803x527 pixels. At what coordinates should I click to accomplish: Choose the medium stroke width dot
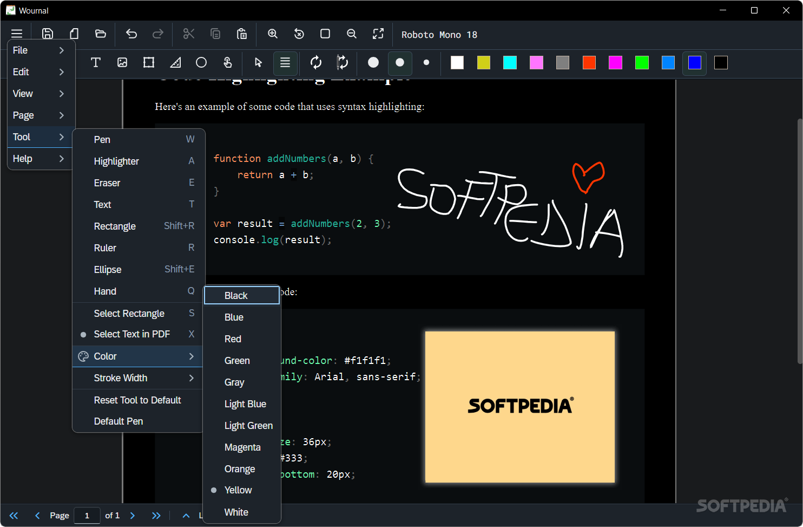tap(400, 63)
